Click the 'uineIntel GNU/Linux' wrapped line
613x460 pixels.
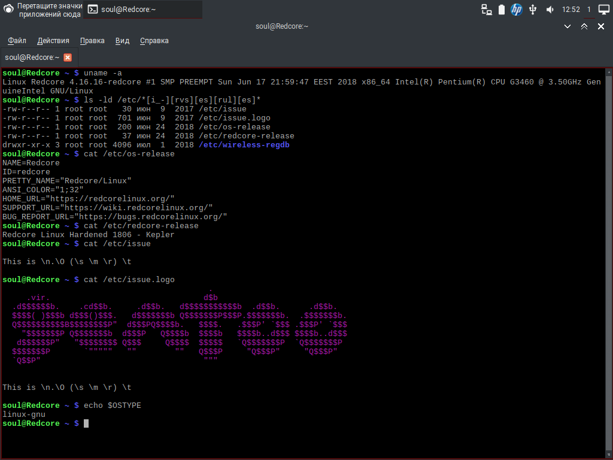48,91
